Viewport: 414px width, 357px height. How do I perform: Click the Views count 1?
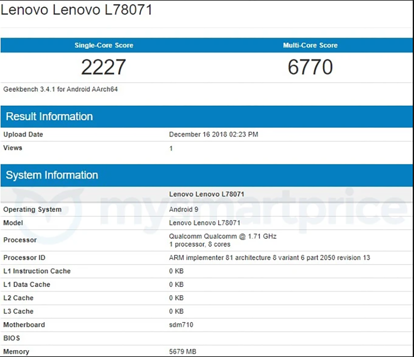tap(171, 148)
